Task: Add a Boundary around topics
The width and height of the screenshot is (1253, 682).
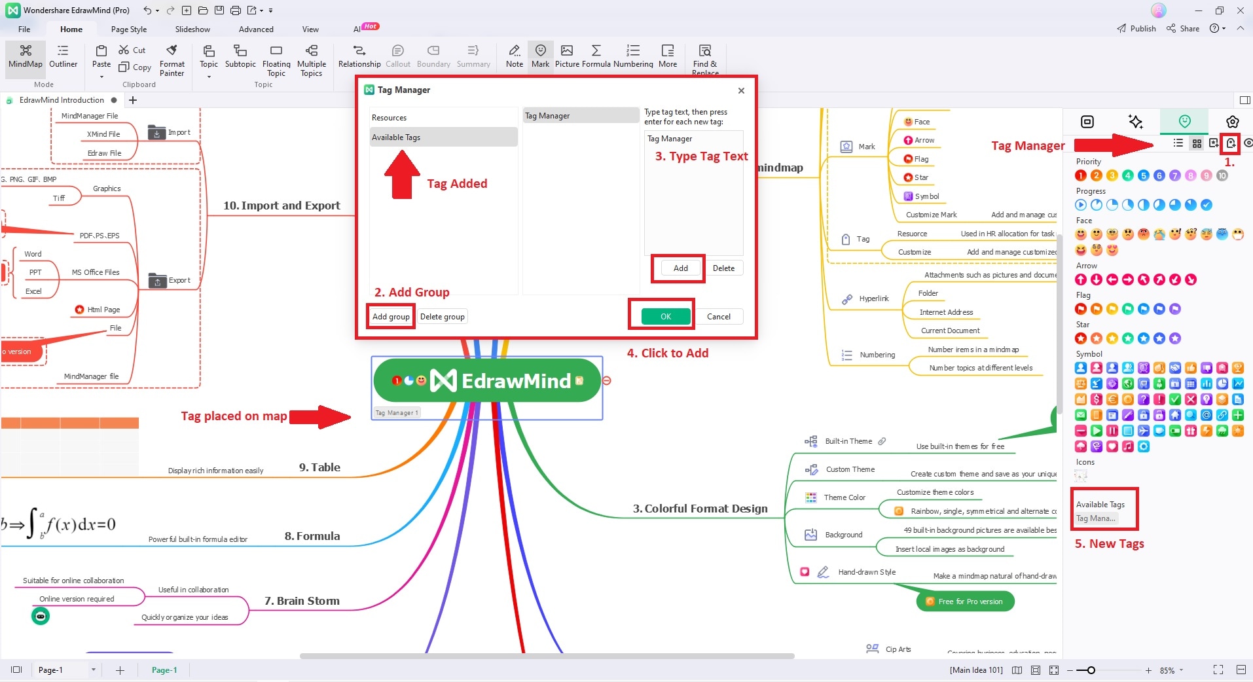Action: click(x=433, y=57)
